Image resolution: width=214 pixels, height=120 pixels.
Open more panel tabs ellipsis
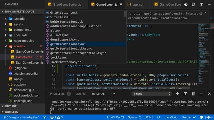coord(113,94)
